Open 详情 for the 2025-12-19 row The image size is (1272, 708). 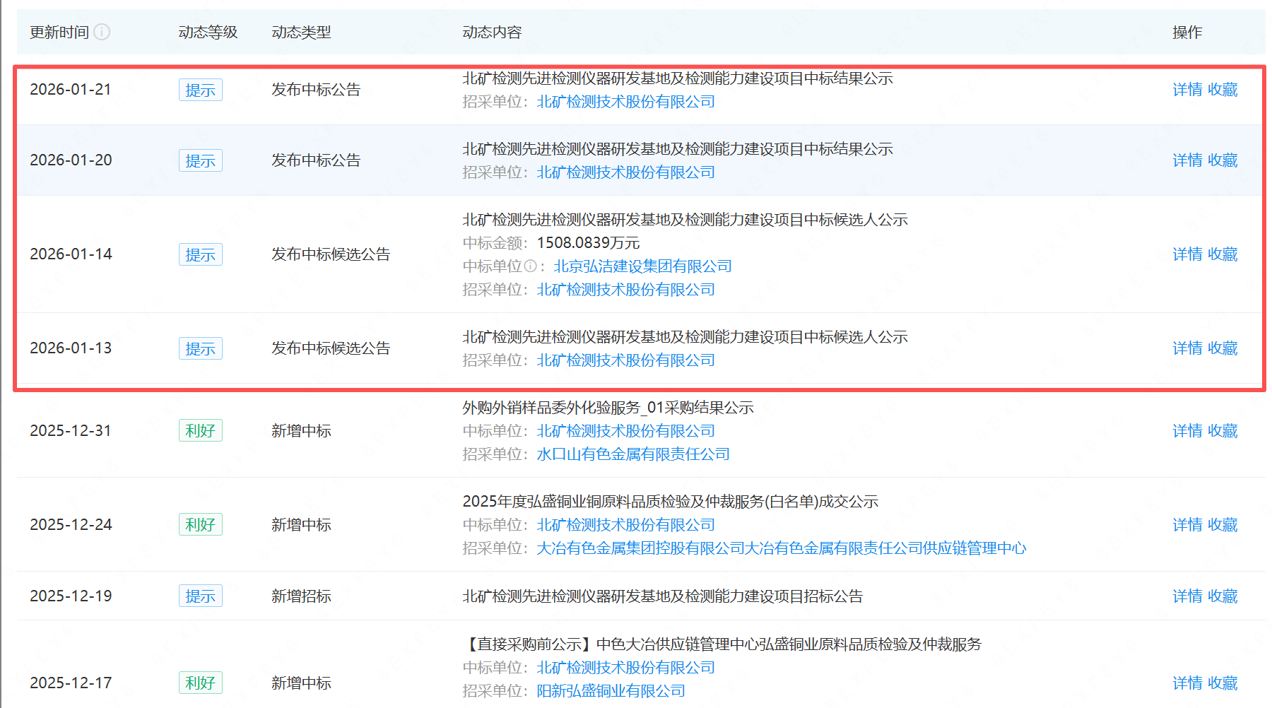(x=1187, y=596)
